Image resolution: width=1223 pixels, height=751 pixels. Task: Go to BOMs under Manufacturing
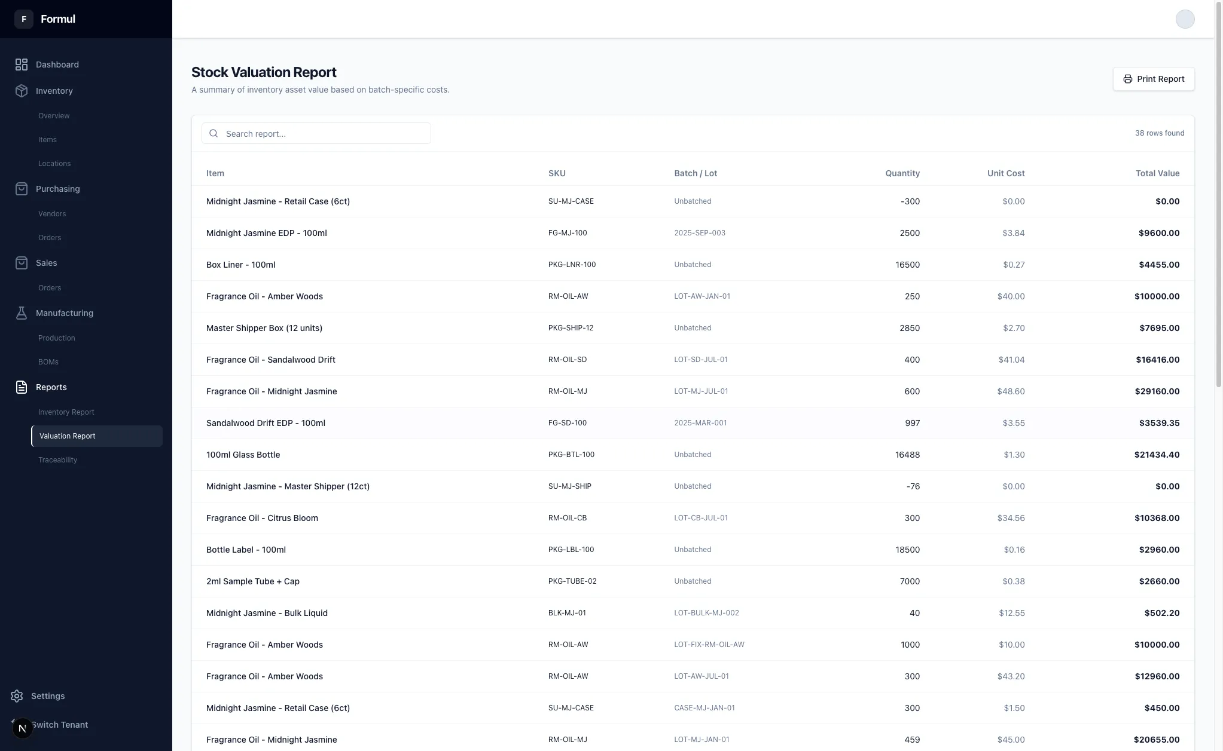(48, 362)
